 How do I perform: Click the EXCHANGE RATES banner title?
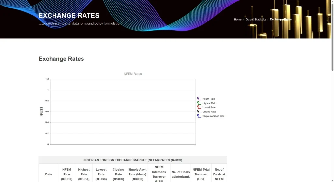point(69,16)
